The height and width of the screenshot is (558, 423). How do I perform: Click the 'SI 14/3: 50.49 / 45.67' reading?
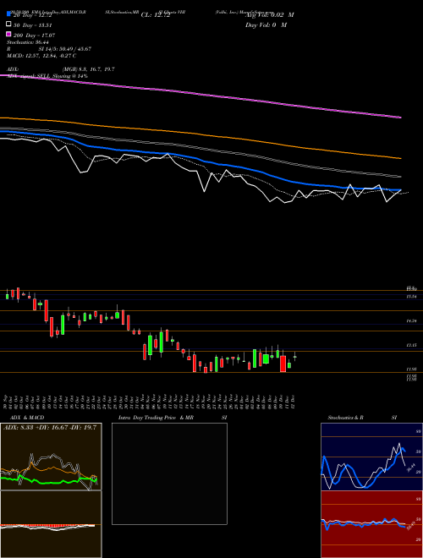coord(65,49)
